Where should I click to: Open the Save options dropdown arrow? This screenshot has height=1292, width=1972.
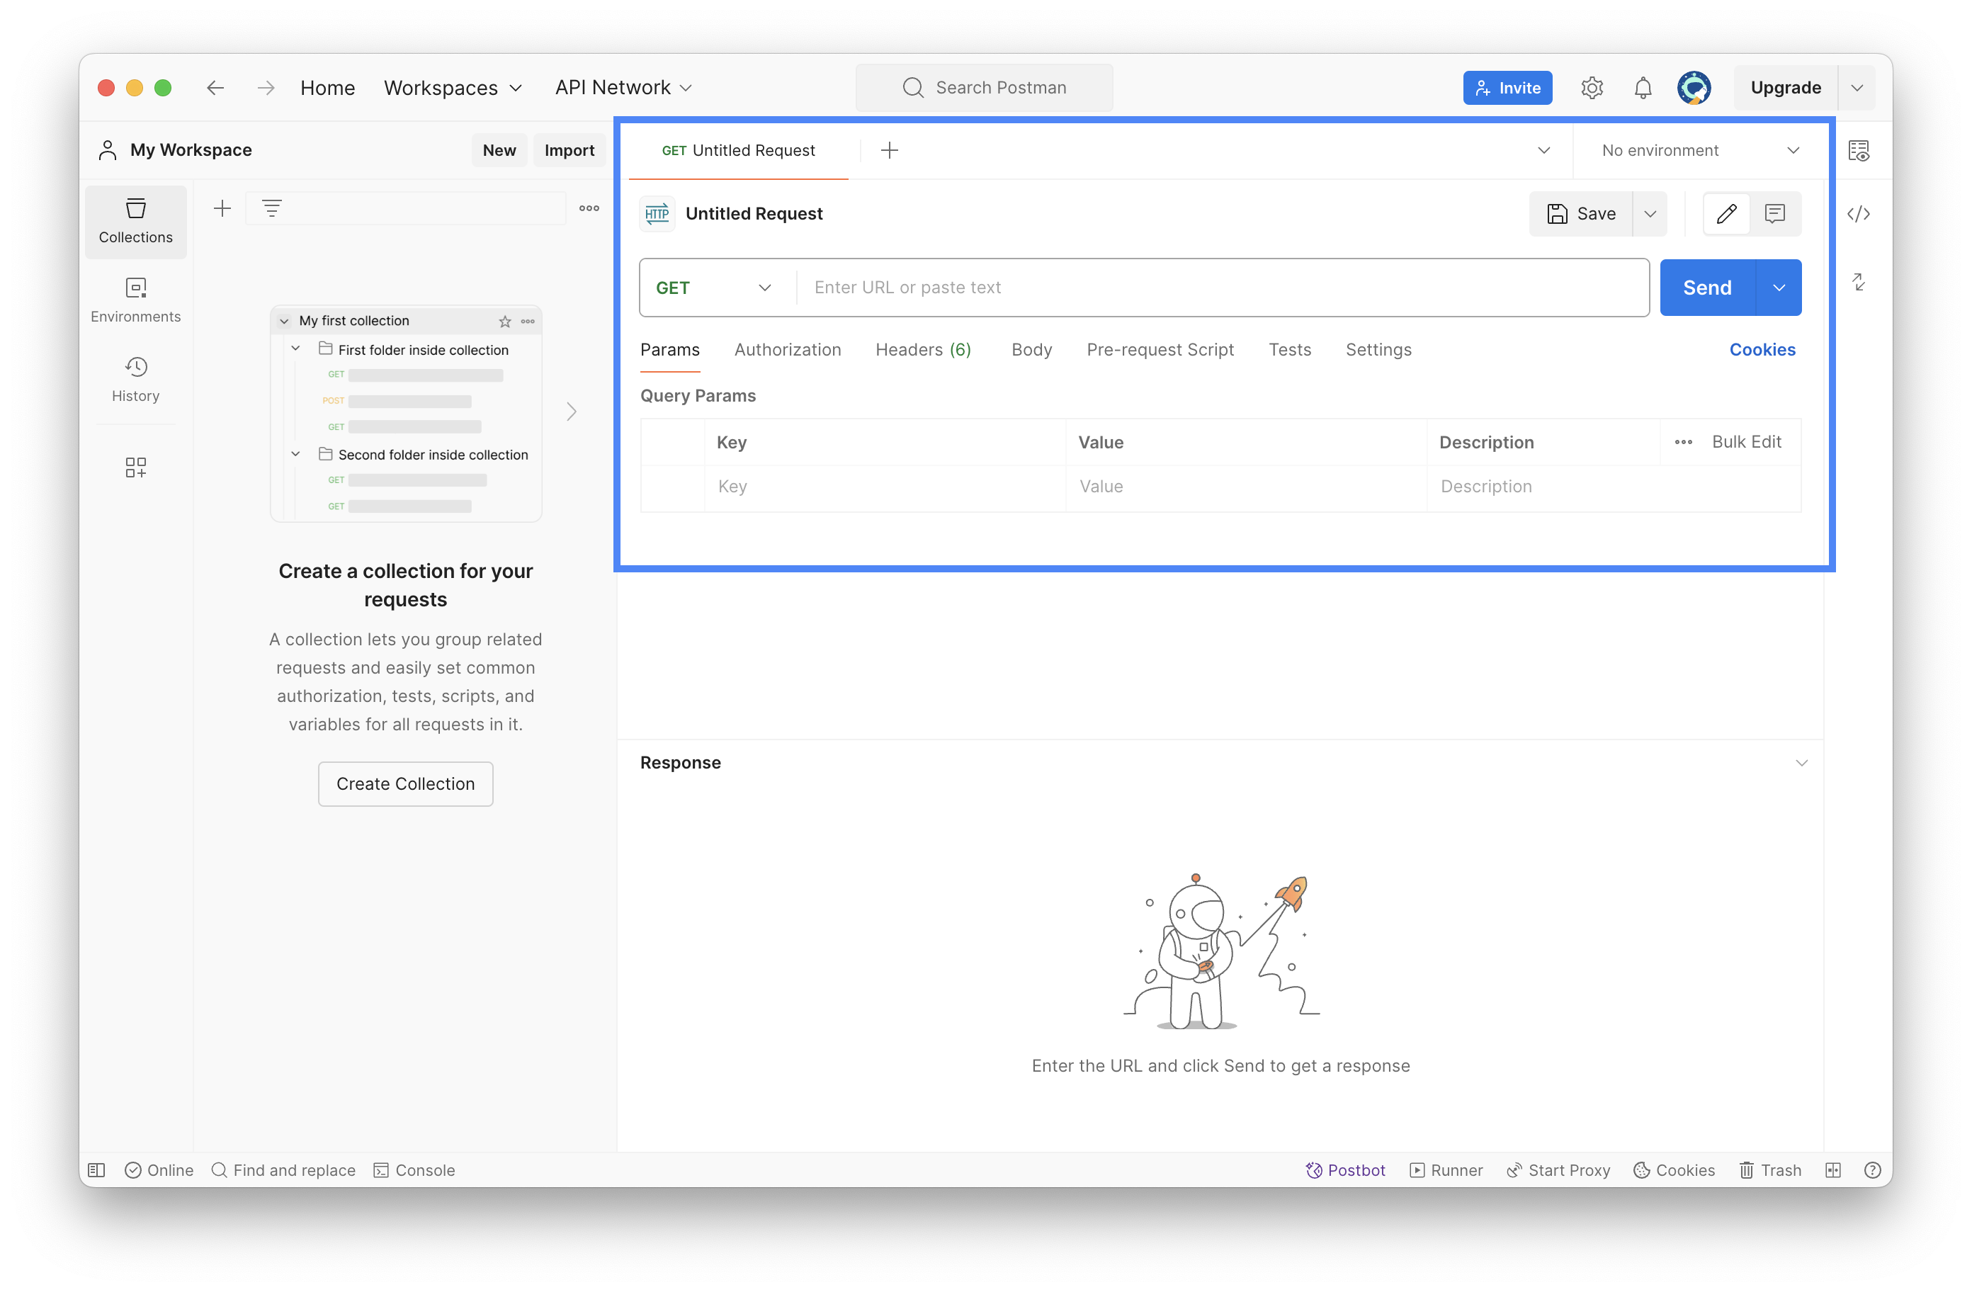pyautogui.click(x=1650, y=214)
